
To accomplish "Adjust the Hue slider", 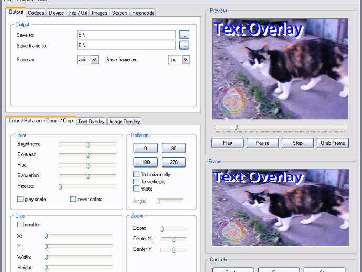I will click(88, 165).
